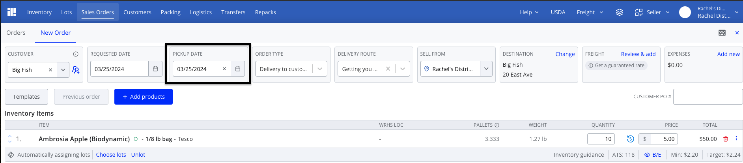
Task: Open the Logistics section
Action: click(201, 12)
